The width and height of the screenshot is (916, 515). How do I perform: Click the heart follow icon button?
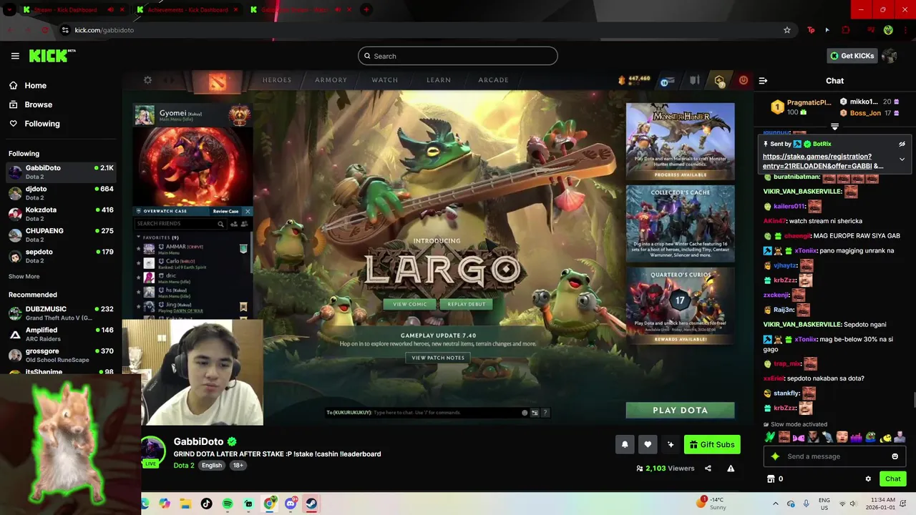(x=648, y=444)
